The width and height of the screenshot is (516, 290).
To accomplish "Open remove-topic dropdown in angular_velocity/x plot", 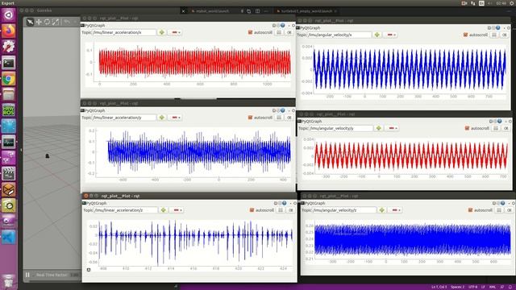I will tap(391, 35).
